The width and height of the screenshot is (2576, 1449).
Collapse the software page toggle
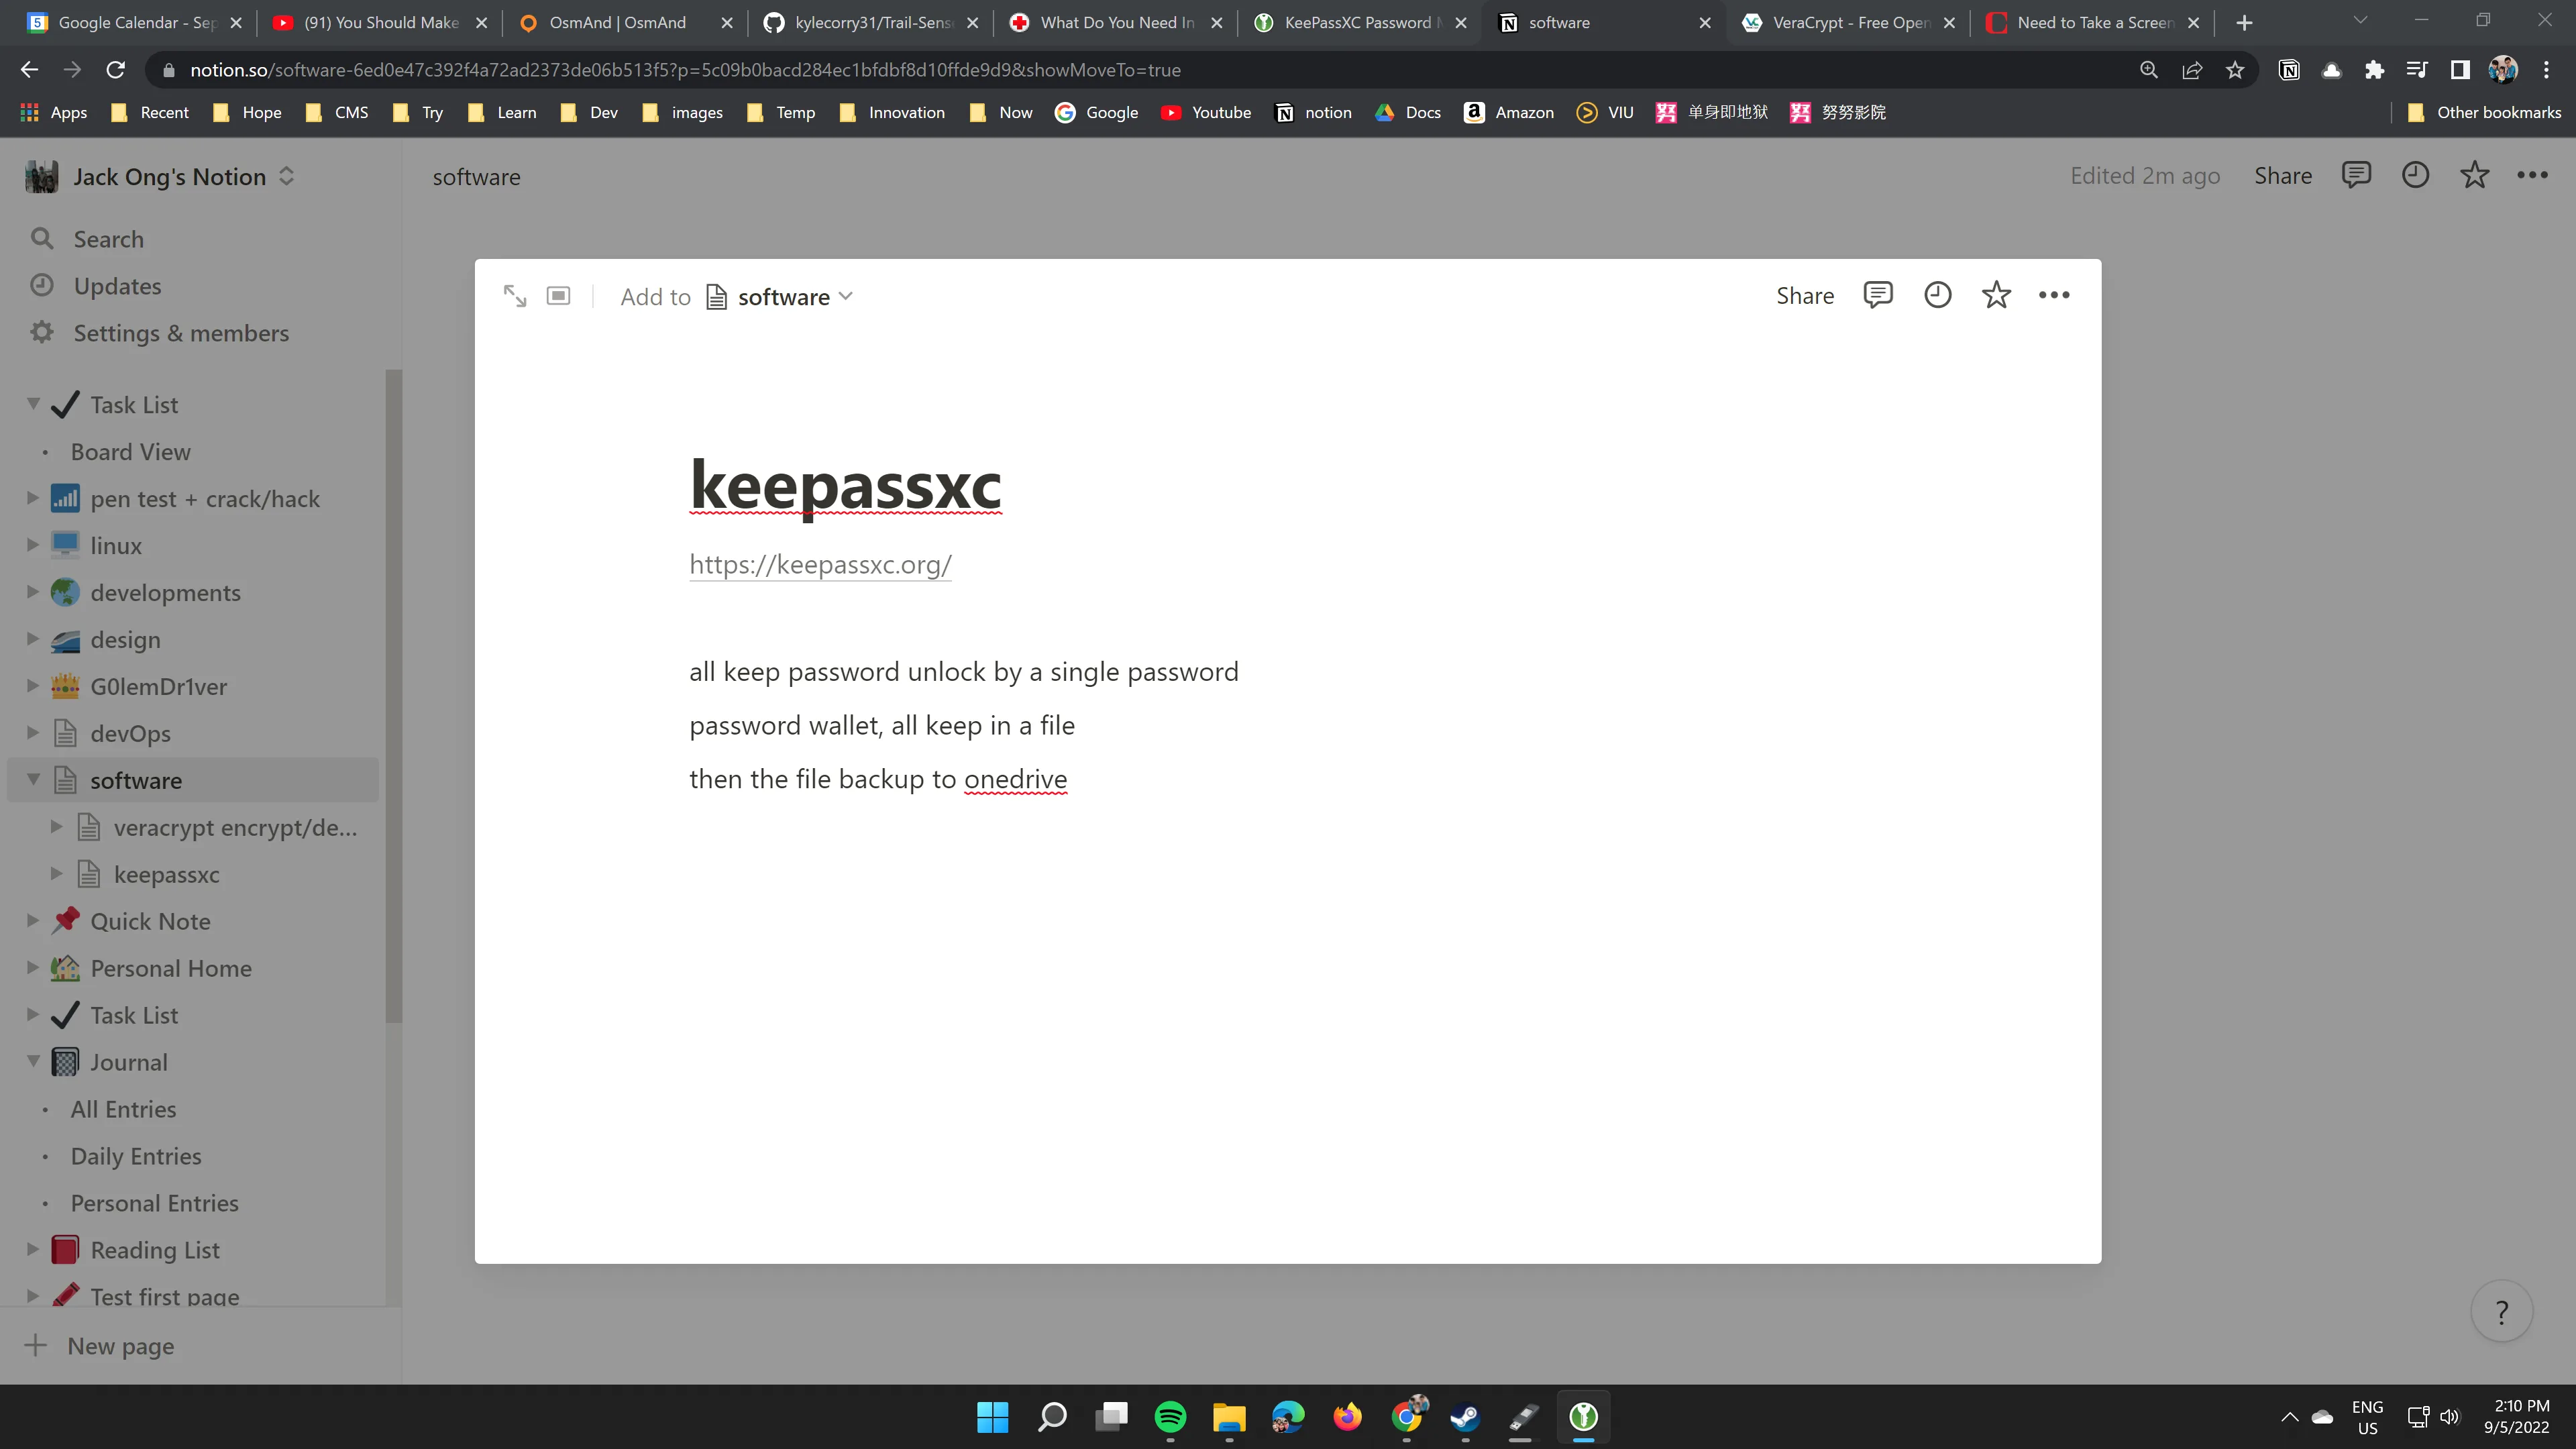click(33, 780)
